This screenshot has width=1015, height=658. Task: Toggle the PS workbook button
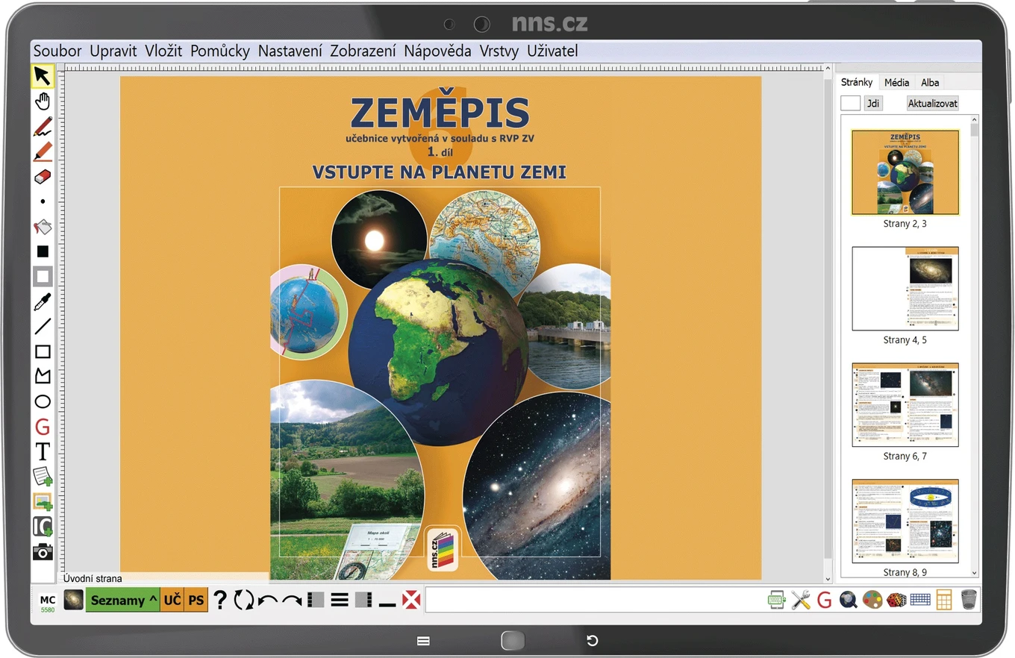[196, 600]
